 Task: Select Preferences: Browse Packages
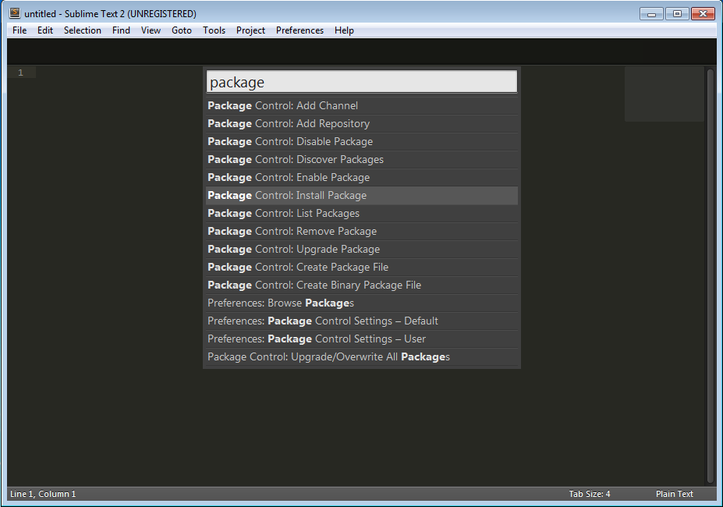[362, 303]
